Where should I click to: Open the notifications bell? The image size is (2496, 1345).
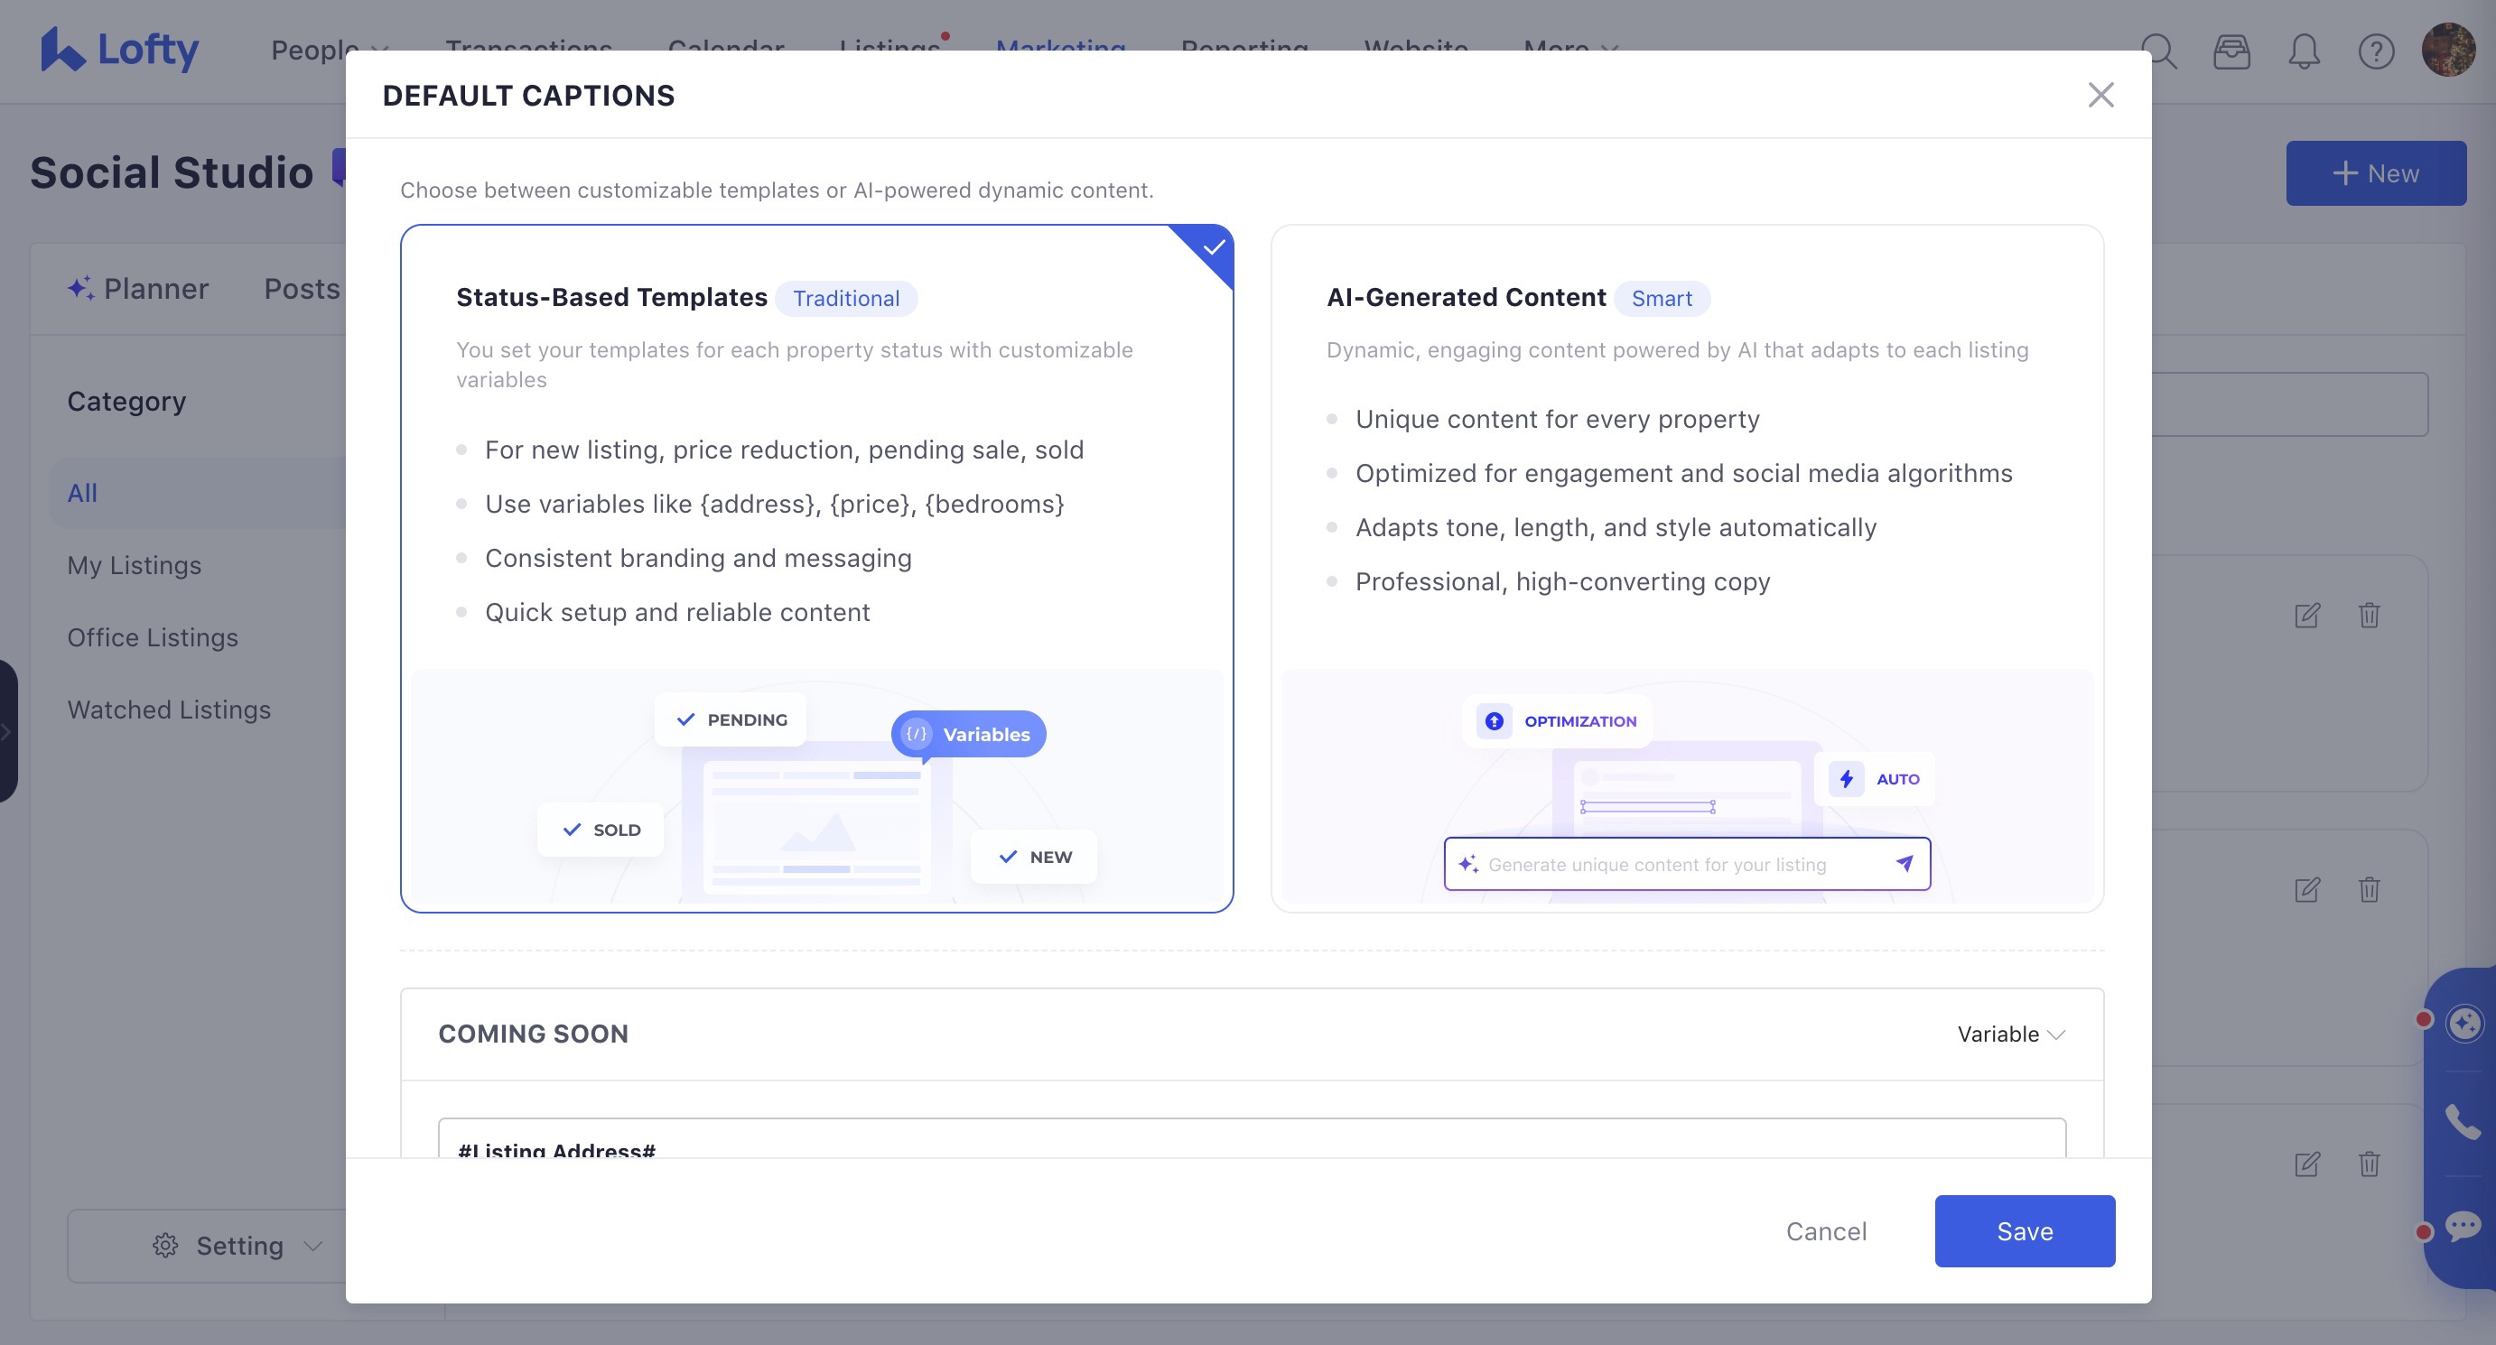coord(2305,51)
